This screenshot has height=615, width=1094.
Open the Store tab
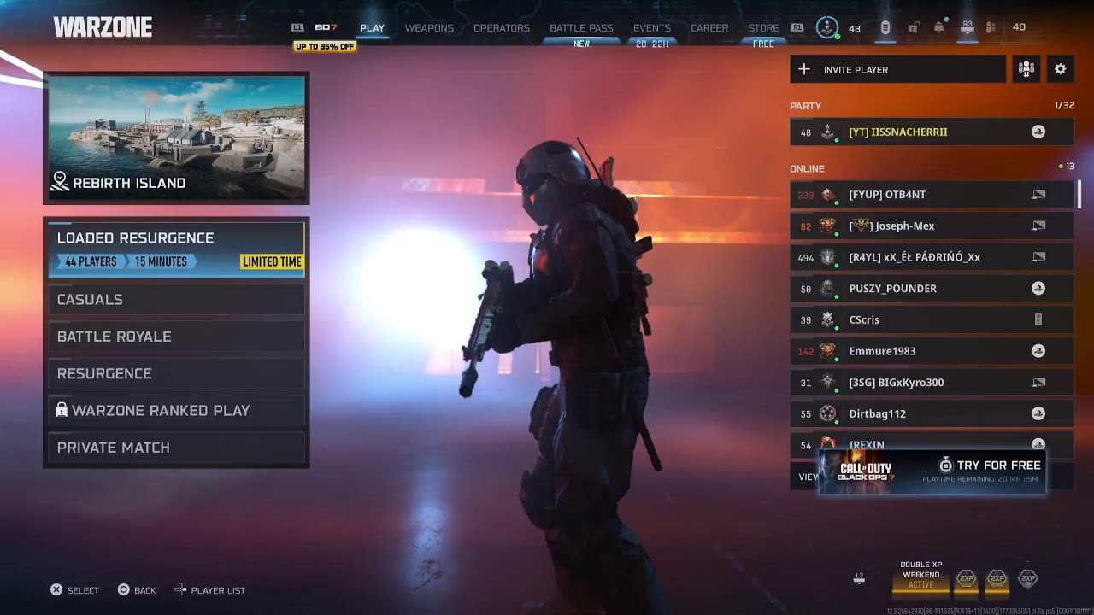tap(763, 28)
